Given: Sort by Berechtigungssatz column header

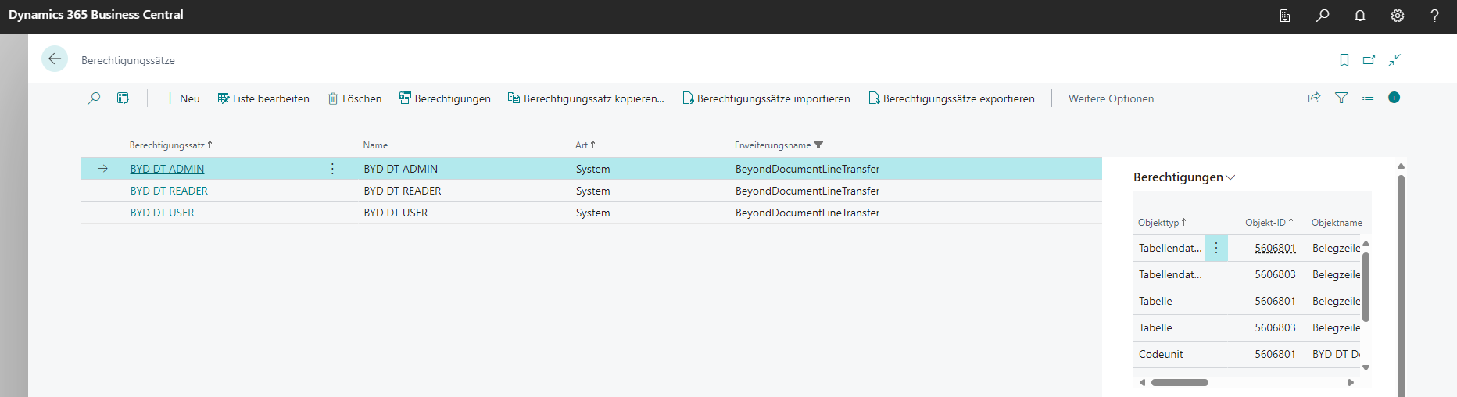Looking at the screenshot, I should (x=167, y=145).
